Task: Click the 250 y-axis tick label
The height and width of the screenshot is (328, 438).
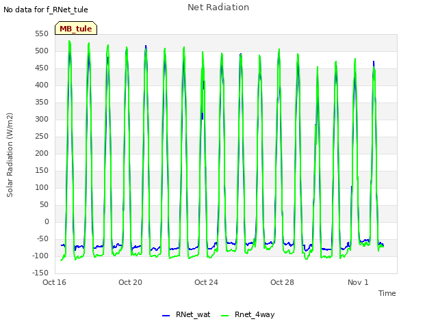Action: click(42, 137)
